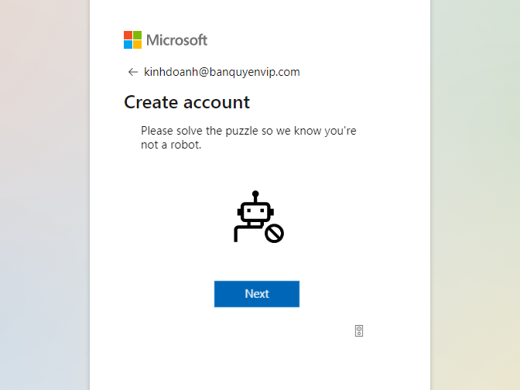This screenshot has height=390, width=520.
Task: Click the prohibited sign on the robot
Action: [x=274, y=233]
